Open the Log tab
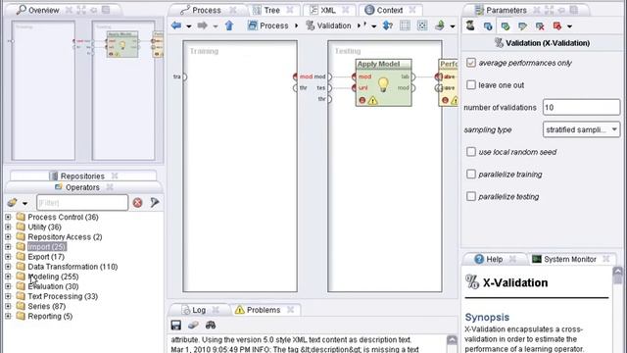 (x=199, y=310)
